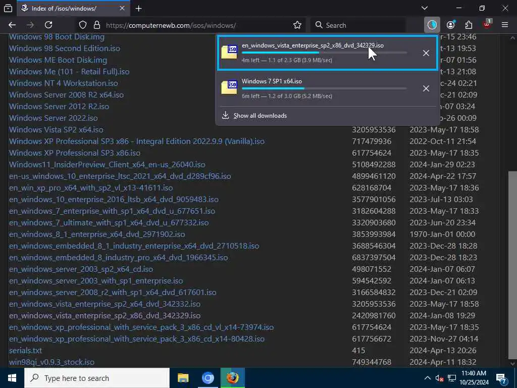
Task: Open the list all tabs chevron
Action: (x=425, y=8)
